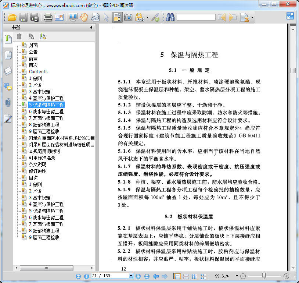Viewport: 299px width, 283px height.
Task: Open bookmark 附录B 屋面保温材料进场检验项目
Action: click(62, 145)
